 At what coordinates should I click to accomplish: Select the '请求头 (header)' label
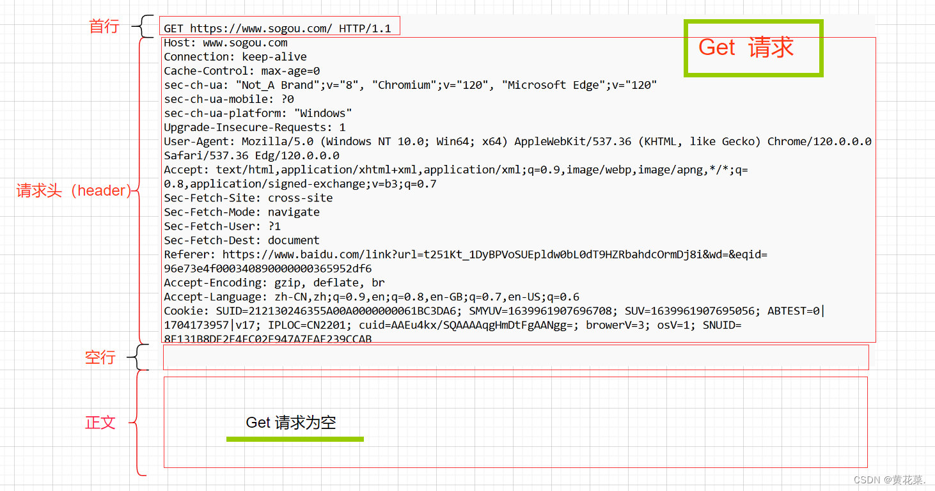click(x=74, y=191)
